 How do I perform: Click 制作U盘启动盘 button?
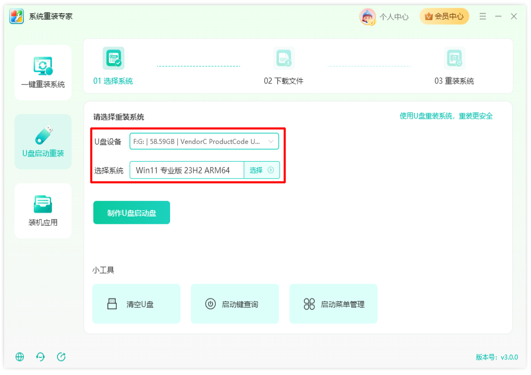131,213
